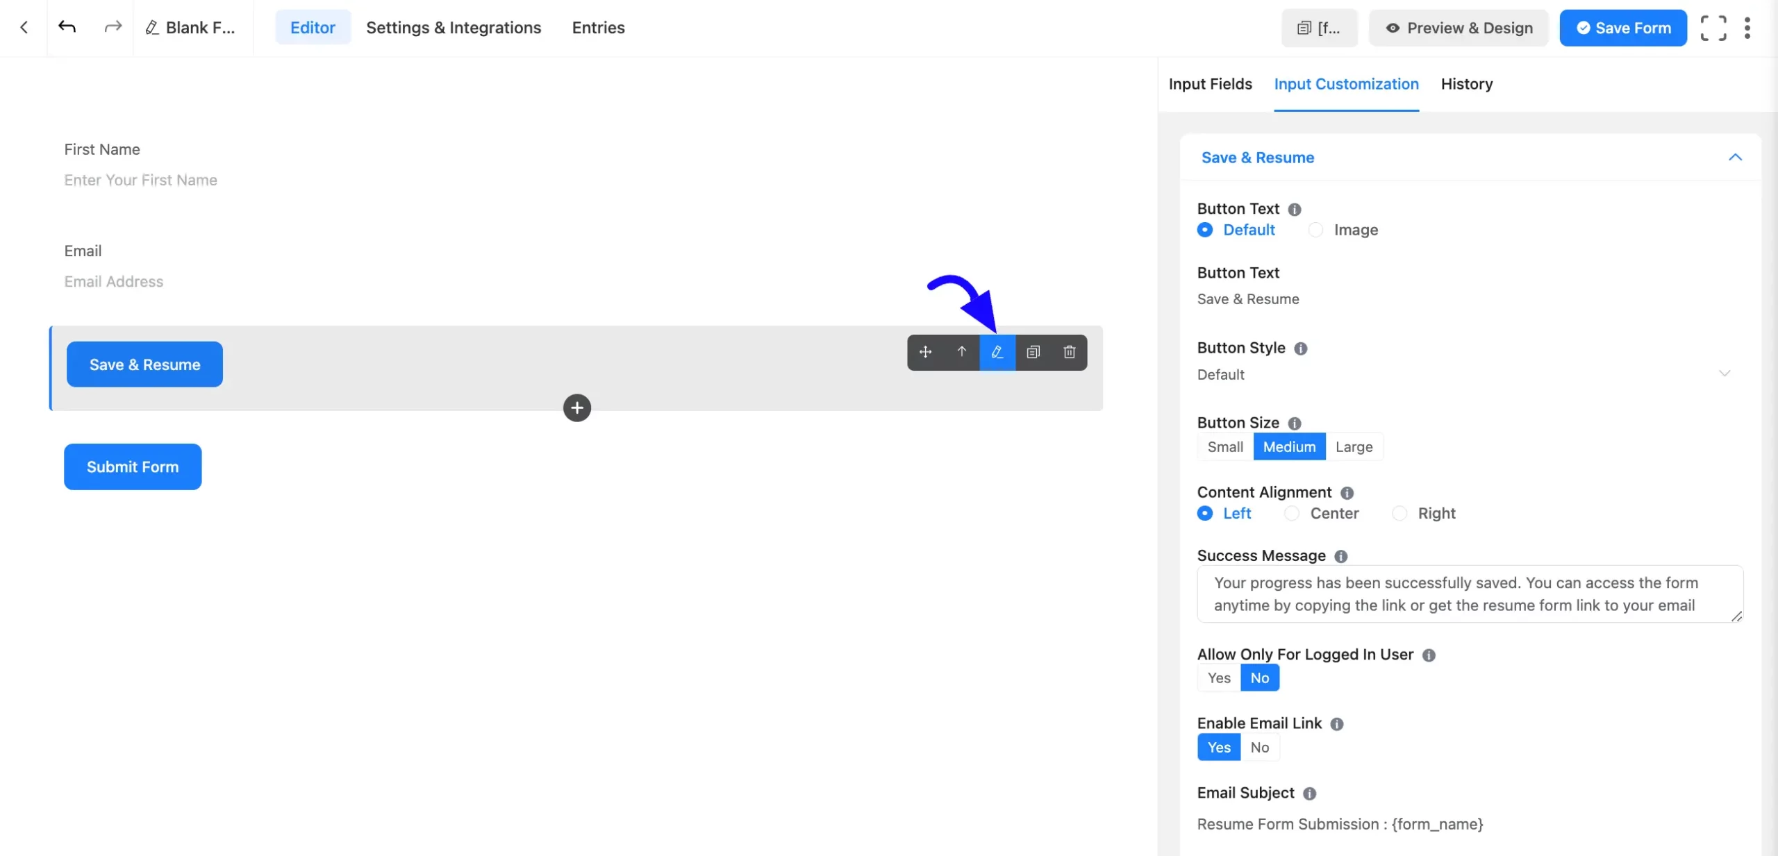Click the Move handle icon for the button block
This screenshot has width=1778, height=856.
pyautogui.click(x=925, y=352)
